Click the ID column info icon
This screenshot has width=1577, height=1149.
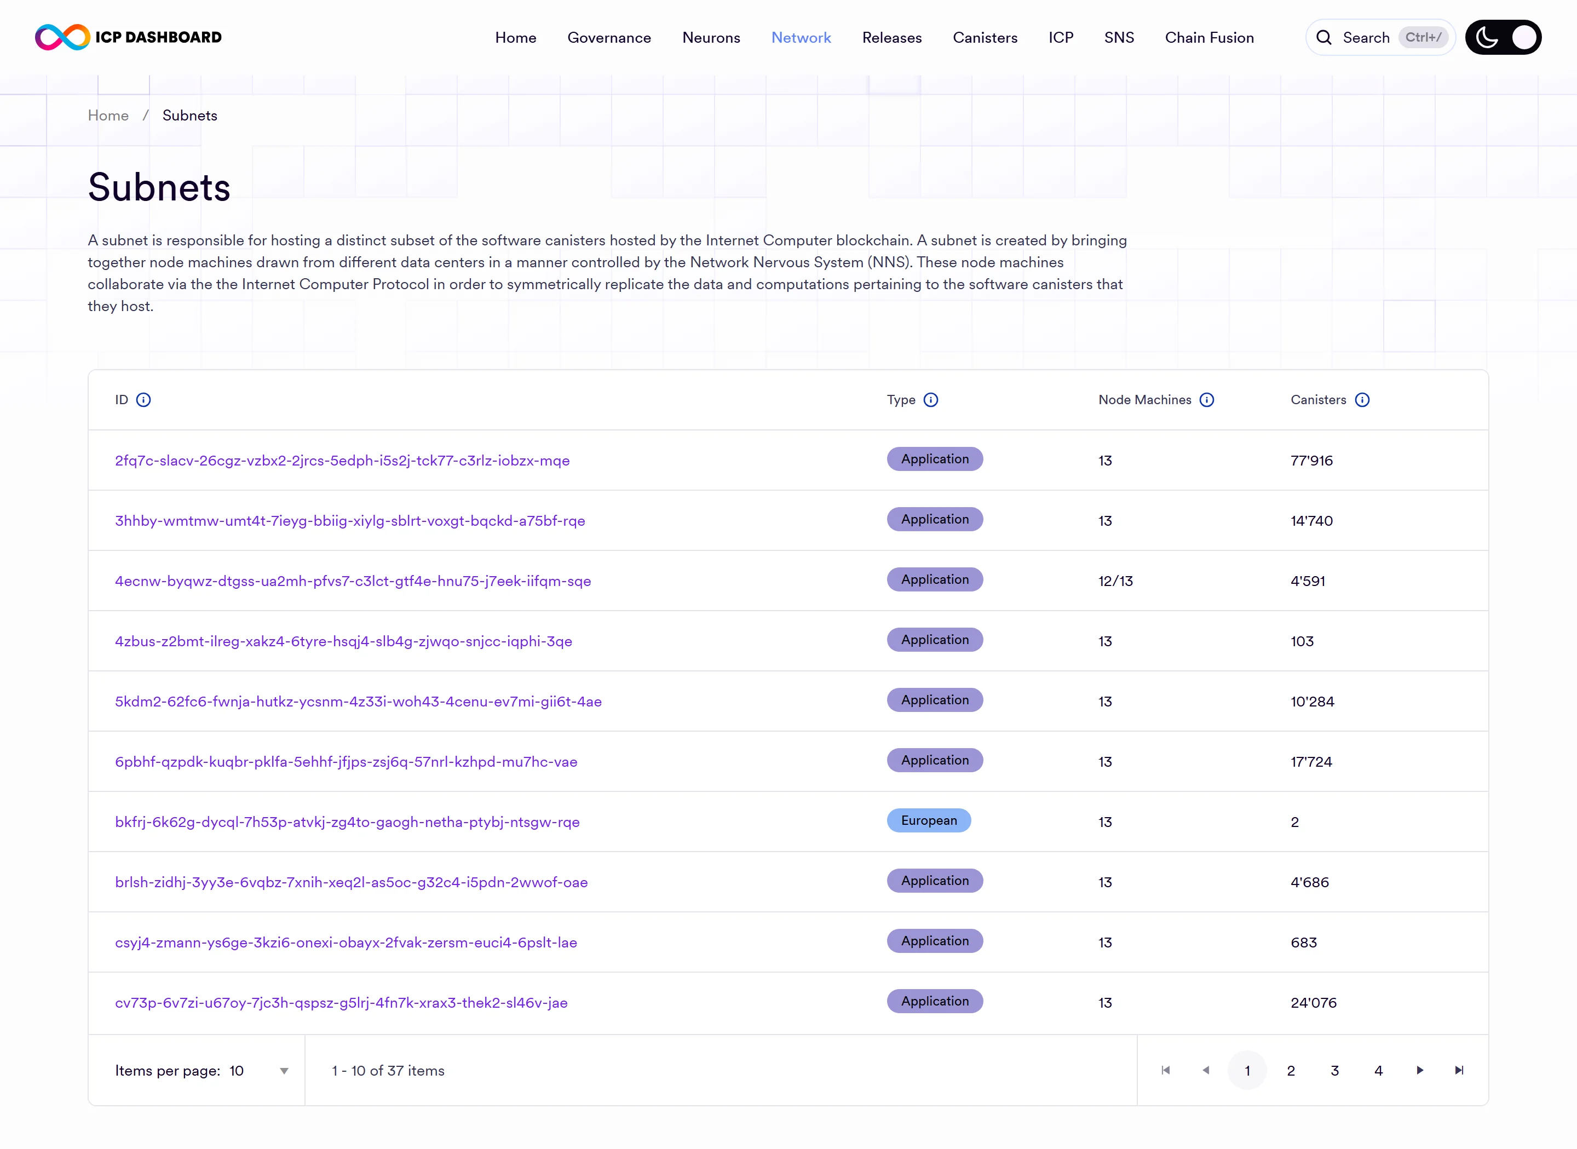click(x=143, y=400)
